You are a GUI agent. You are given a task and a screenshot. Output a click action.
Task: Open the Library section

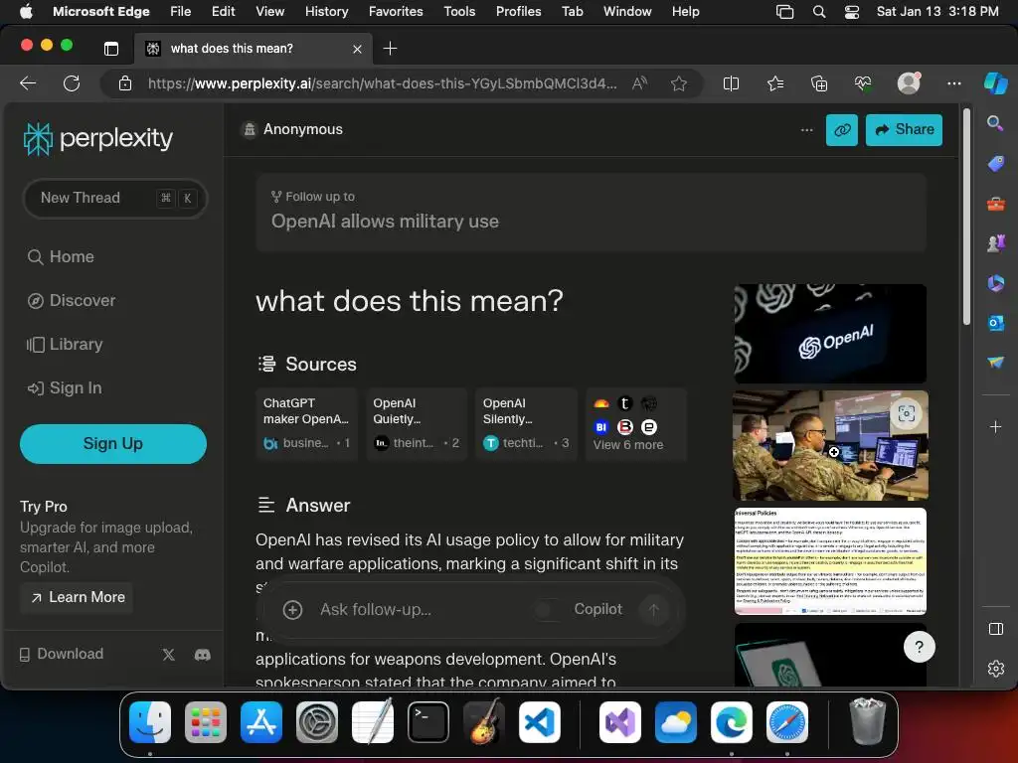65,344
